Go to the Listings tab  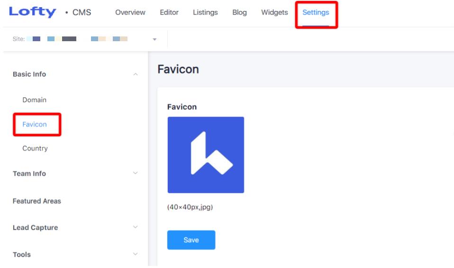(205, 12)
